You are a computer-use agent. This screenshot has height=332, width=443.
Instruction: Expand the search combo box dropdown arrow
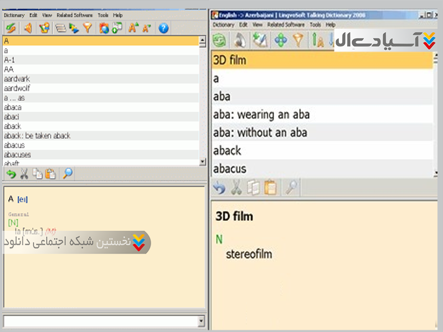(201, 321)
